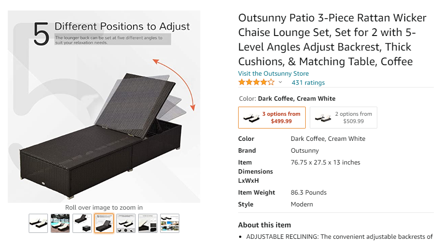Click the main lounger product image
This screenshot has height=242, width=443.
[x=104, y=107]
